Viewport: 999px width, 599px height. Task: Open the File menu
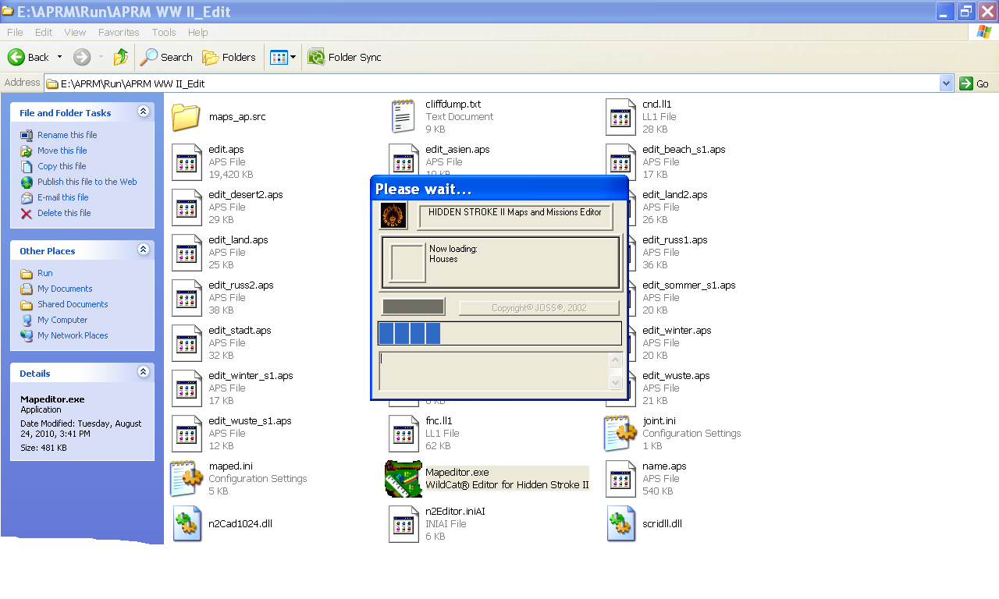15,32
